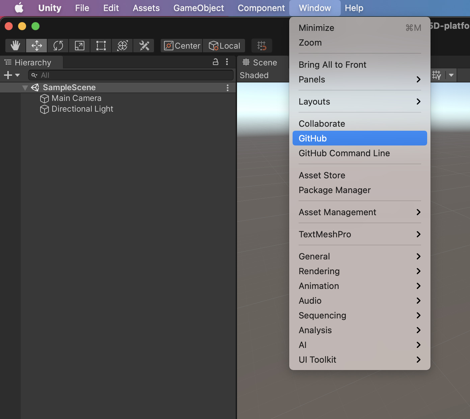Open the Component menu
This screenshot has width=470, height=419.
pyautogui.click(x=261, y=8)
